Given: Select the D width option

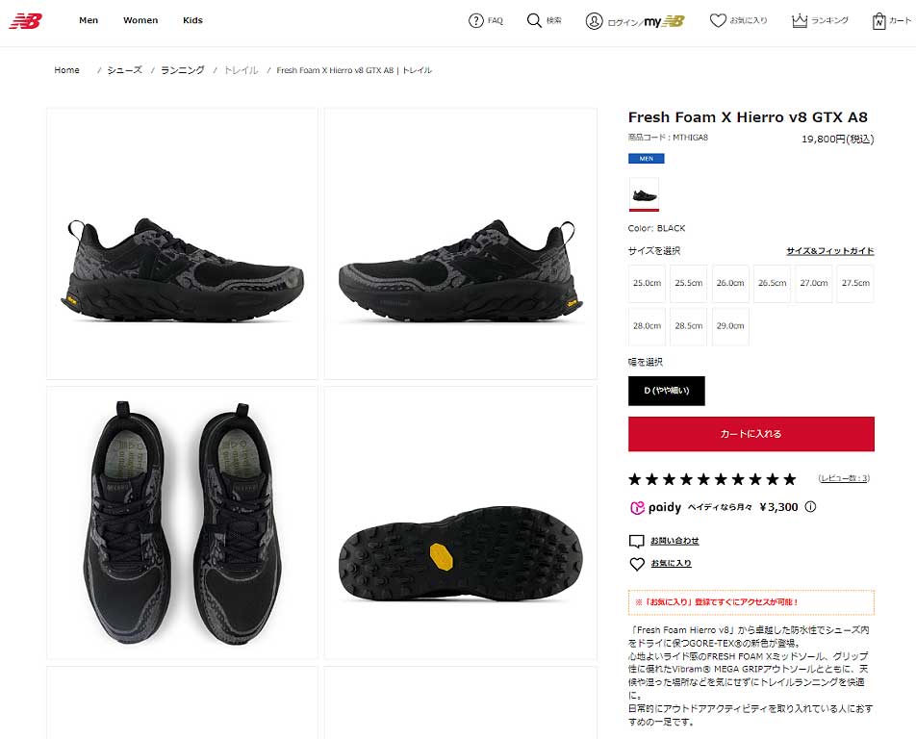Looking at the screenshot, I should point(667,391).
